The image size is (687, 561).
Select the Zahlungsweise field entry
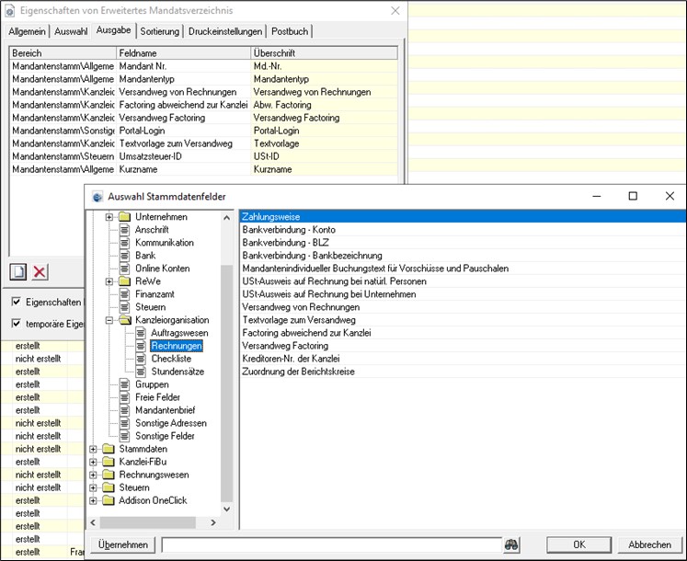463,217
